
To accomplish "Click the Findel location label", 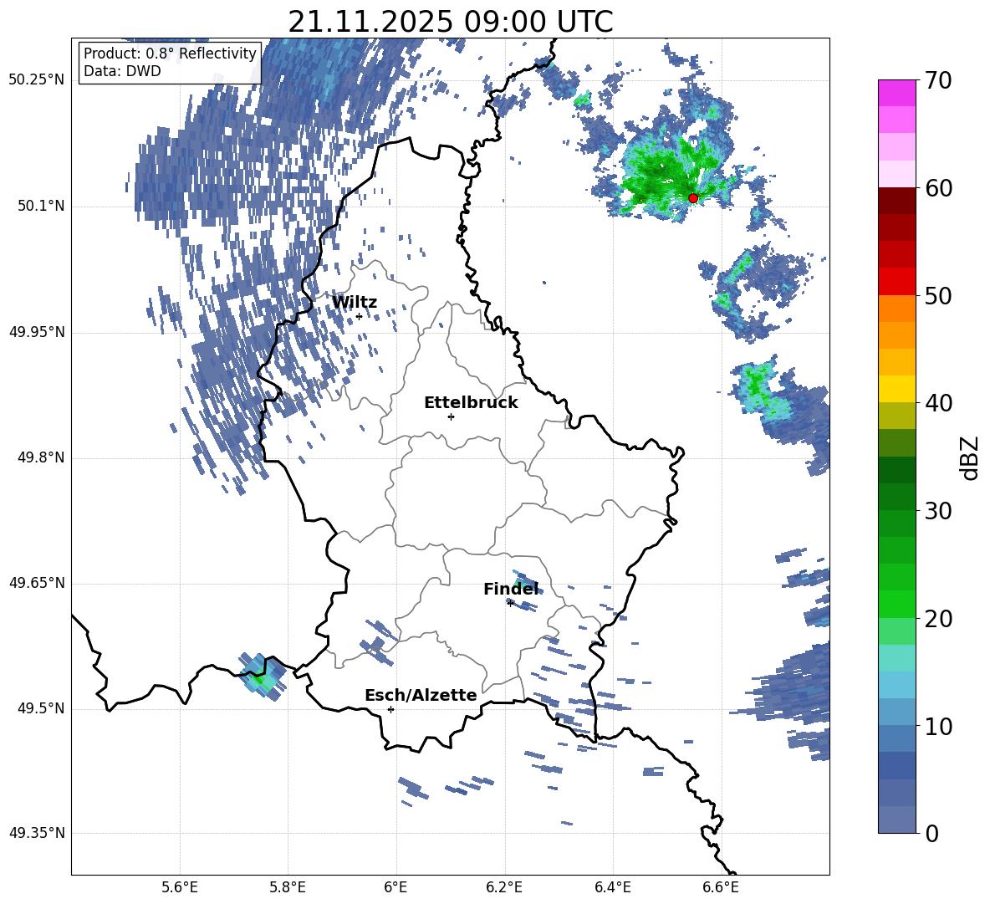I will pos(511,589).
